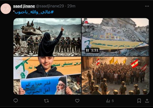
Task: Open saad jinane's profile avatar
Action: pos(6,9)
